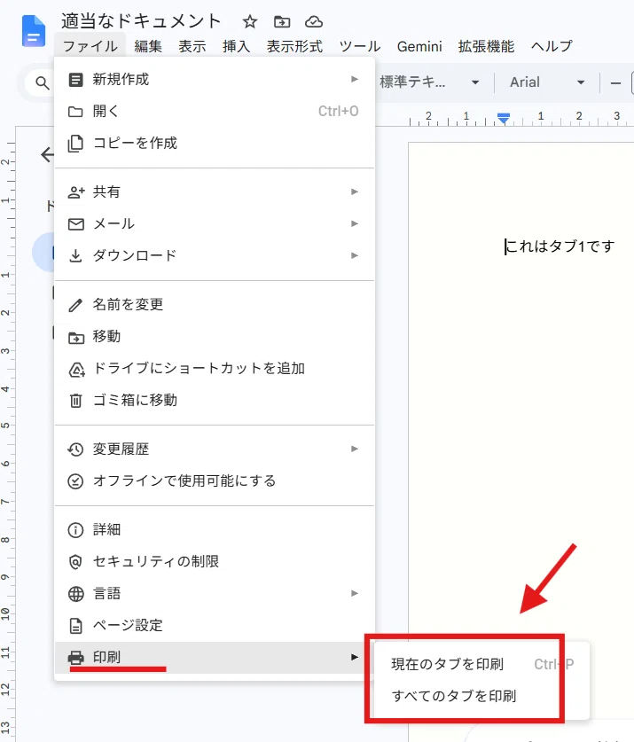Select 詳細 menu entry
This screenshot has width=634, height=742.
tap(215, 529)
